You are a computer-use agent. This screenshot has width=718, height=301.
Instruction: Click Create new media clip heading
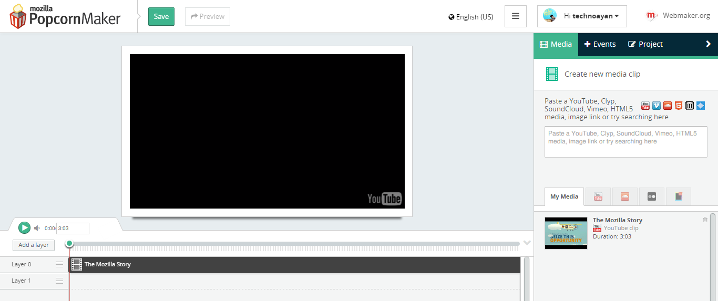tap(602, 74)
